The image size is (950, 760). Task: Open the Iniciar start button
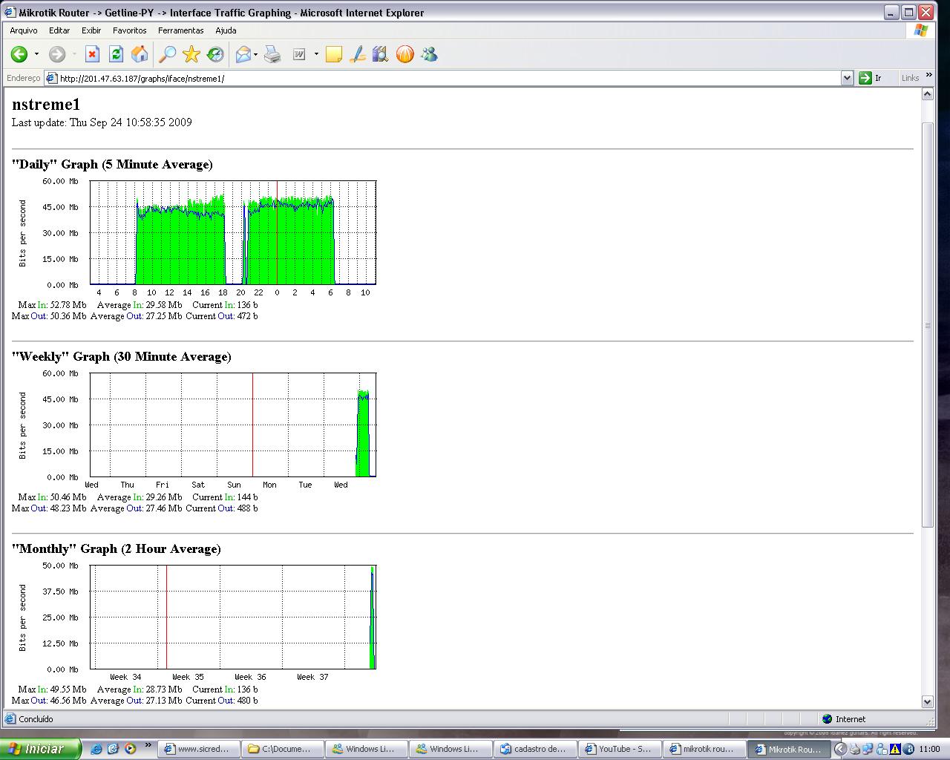pyautogui.click(x=40, y=749)
